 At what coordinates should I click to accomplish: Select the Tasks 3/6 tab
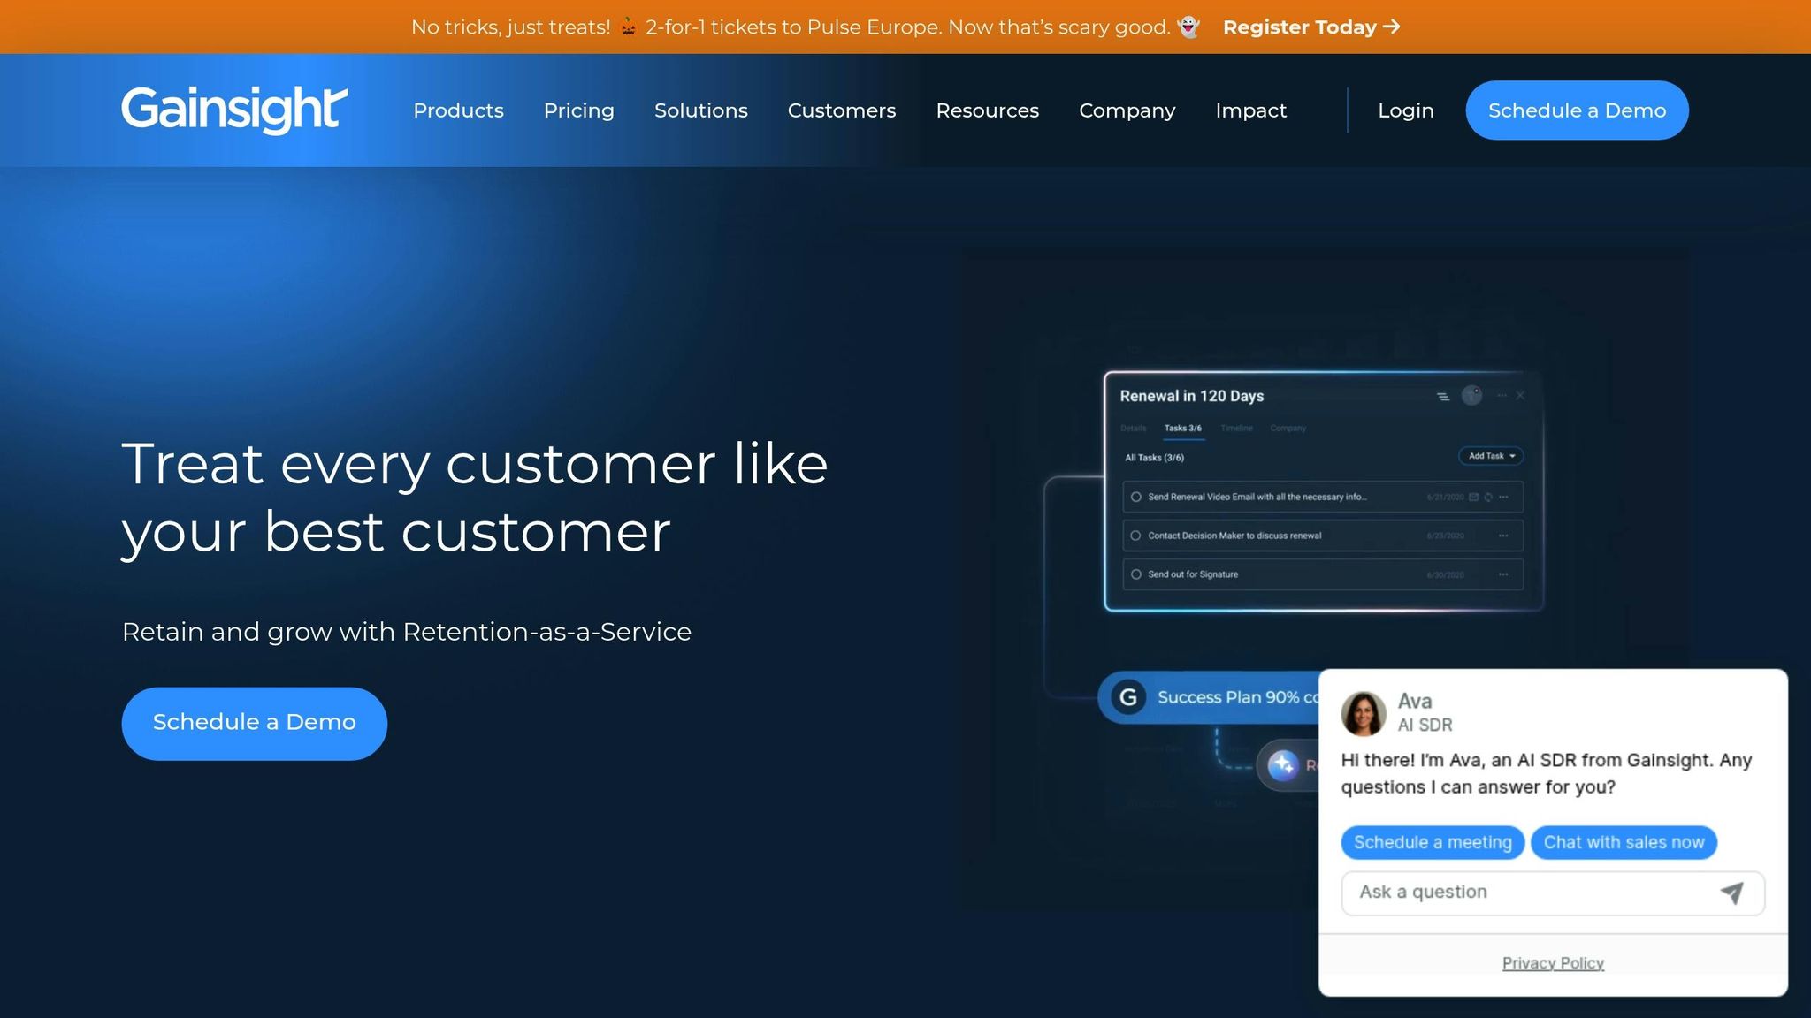click(x=1182, y=429)
